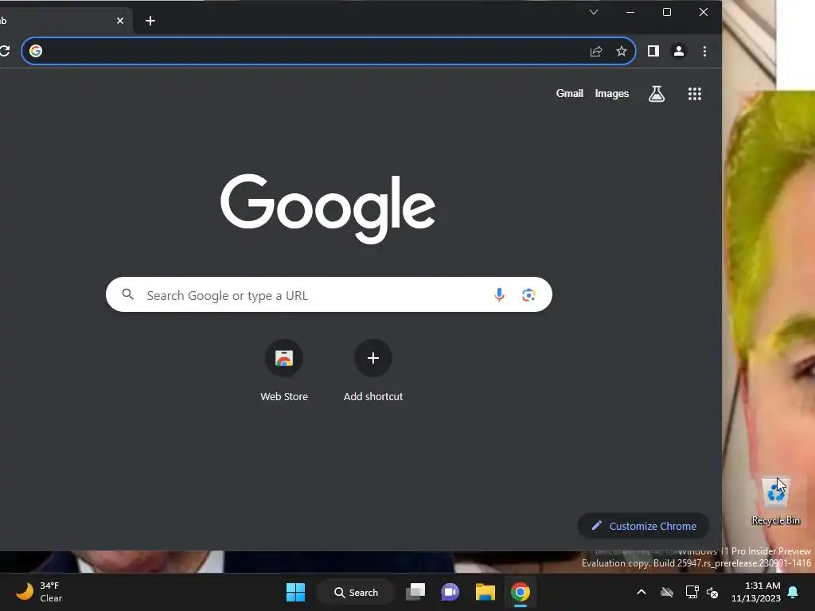Open Chrome's three-dot menu
815x611 pixels.
click(705, 51)
